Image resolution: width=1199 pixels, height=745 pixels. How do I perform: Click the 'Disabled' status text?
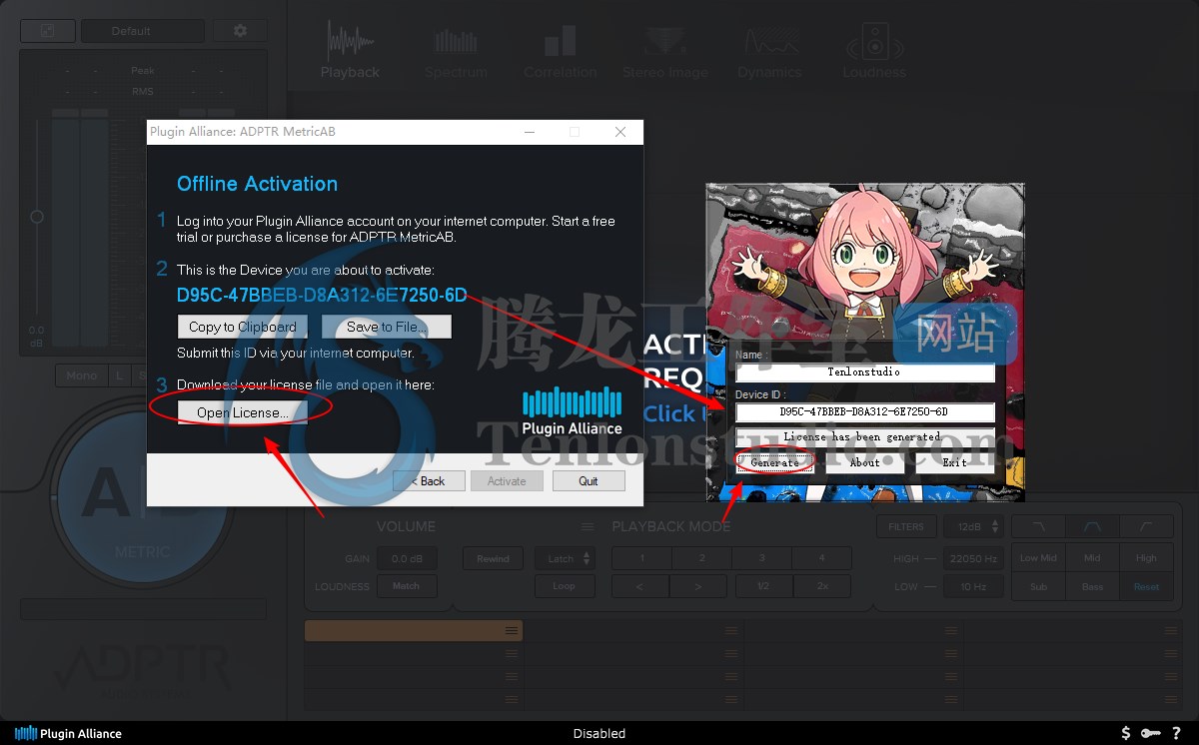tap(599, 733)
